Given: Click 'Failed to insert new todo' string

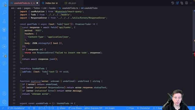Looking at the screenshot, I should tap(71, 53).
